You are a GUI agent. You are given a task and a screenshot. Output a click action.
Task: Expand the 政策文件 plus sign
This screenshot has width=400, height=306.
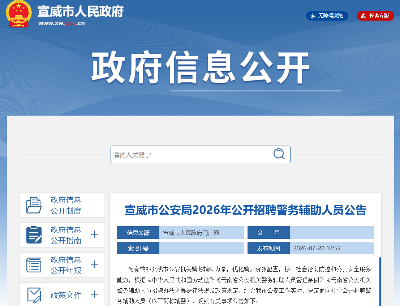94,294
